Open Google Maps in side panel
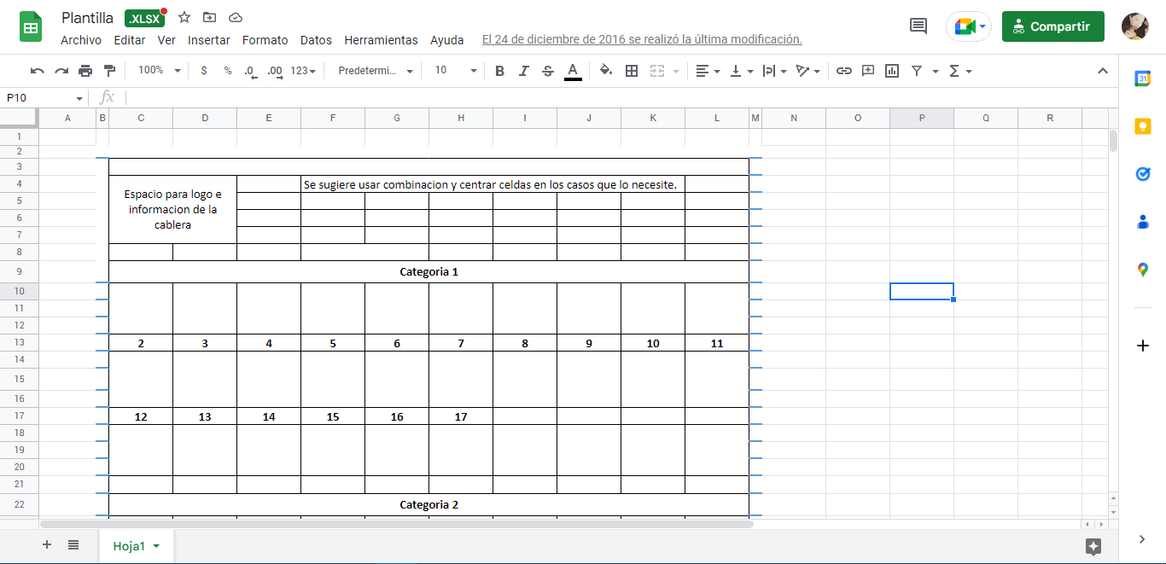 pos(1143,270)
